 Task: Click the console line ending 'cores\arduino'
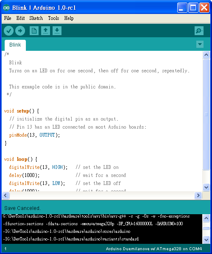pos(67,231)
